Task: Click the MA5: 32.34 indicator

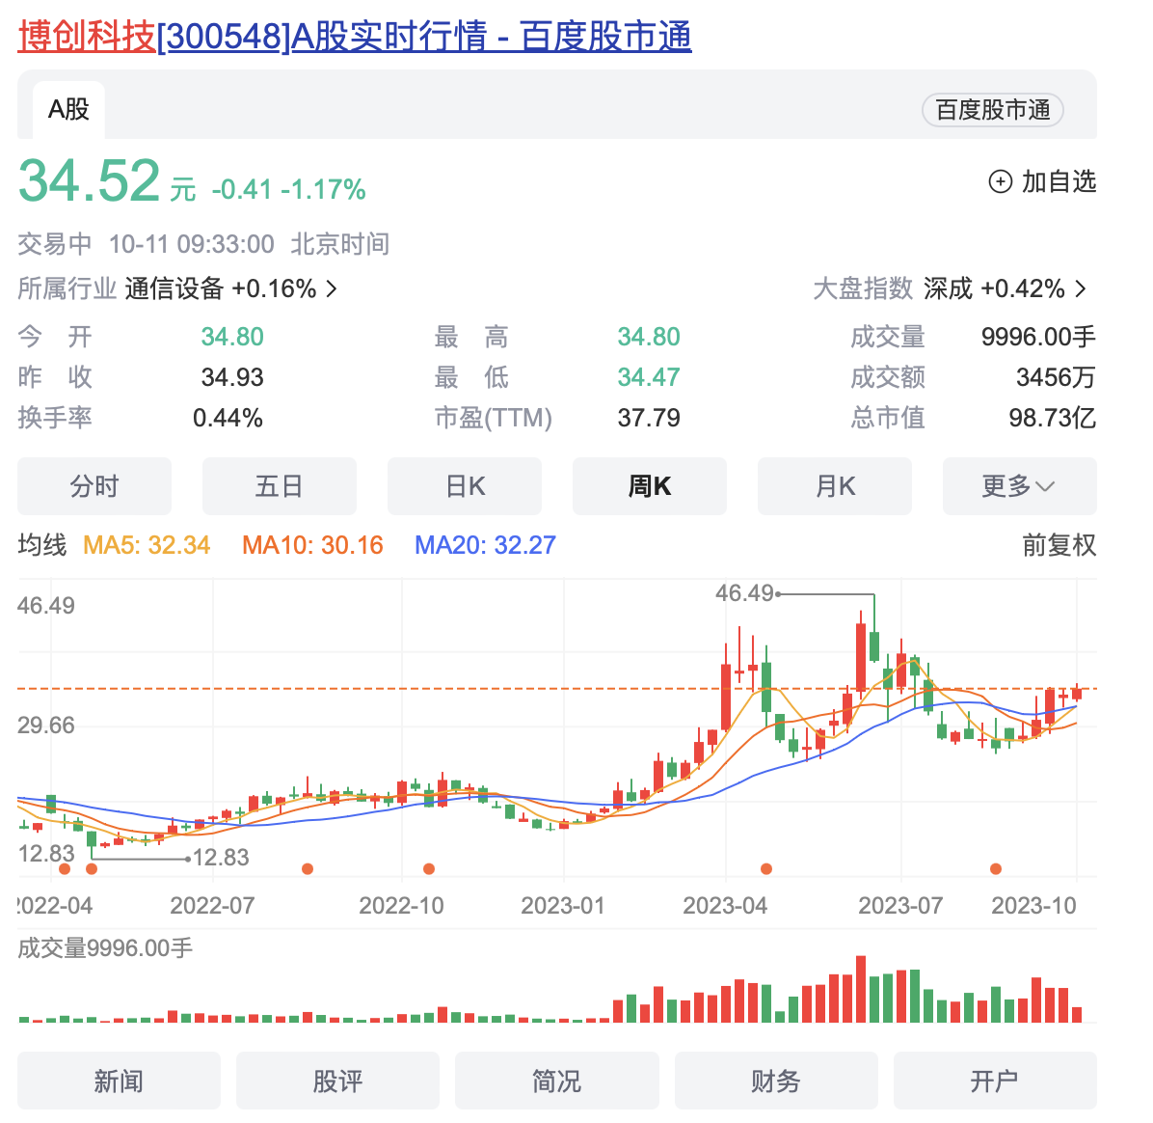Action: coord(147,545)
